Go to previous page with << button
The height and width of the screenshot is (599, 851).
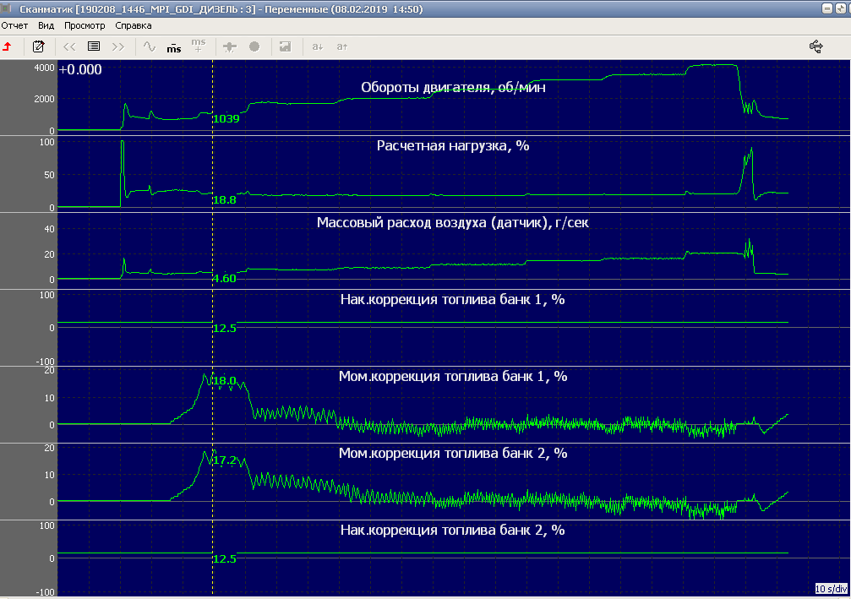[69, 46]
